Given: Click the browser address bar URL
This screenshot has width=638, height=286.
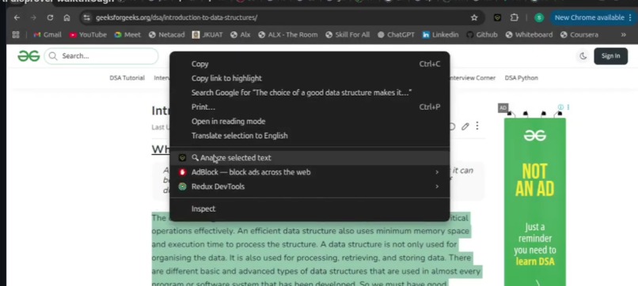Looking at the screenshot, I should coord(177,18).
